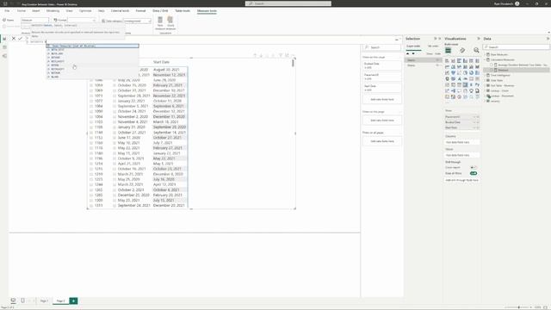Adjust the zoom slider in status bar
This screenshot has height=310, width=551.
(x=518, y=307)
